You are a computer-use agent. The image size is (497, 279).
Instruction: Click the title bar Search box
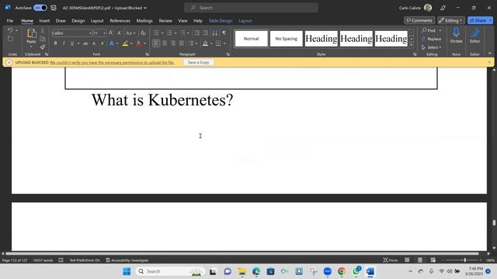[x=251, y=8]
